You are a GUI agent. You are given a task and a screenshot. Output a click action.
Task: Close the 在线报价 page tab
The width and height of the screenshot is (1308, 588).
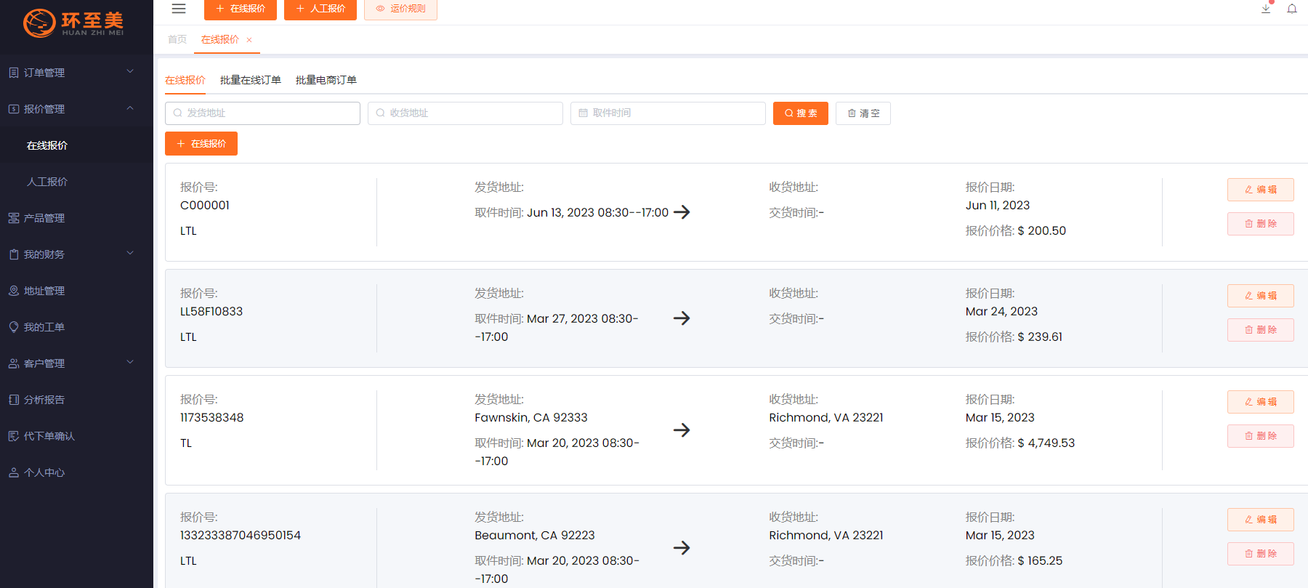[x=249, y=40]
